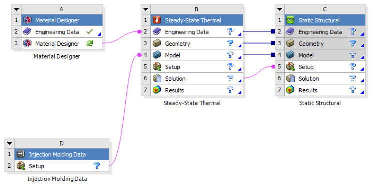Image resolution: width=371 pixels, height=189 pixels.
Task: Click the Model mesh icon in system C
Action: 290,55
